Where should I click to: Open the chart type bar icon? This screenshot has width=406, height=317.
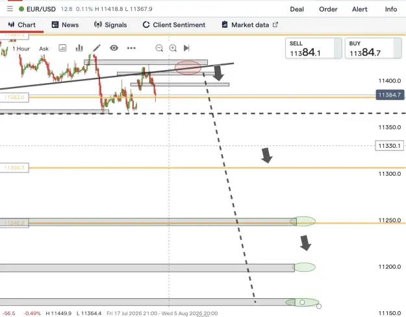pos(79,48)
